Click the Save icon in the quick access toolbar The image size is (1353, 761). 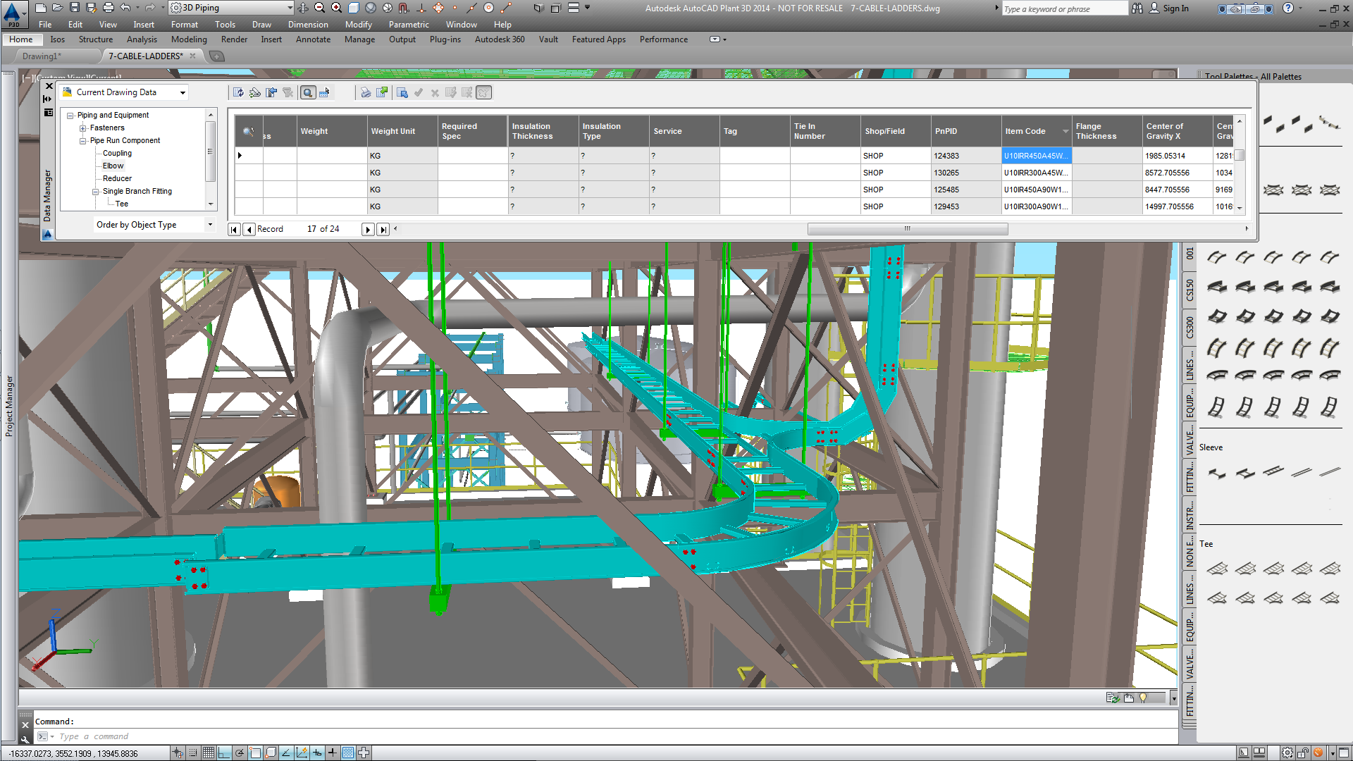pyautogui.click(x=75, y=8)
